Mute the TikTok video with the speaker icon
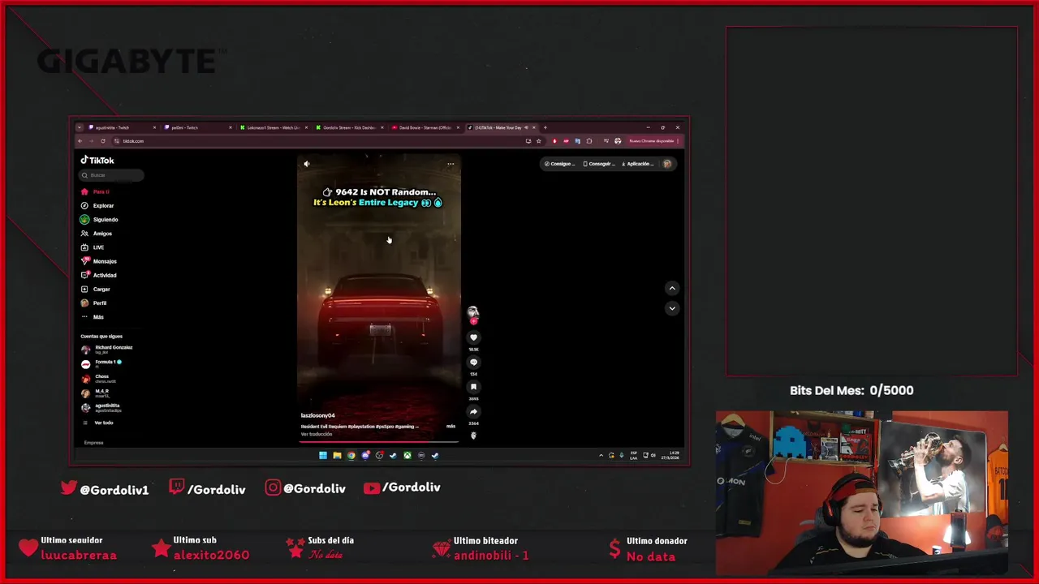 click(x=307, y=164)
